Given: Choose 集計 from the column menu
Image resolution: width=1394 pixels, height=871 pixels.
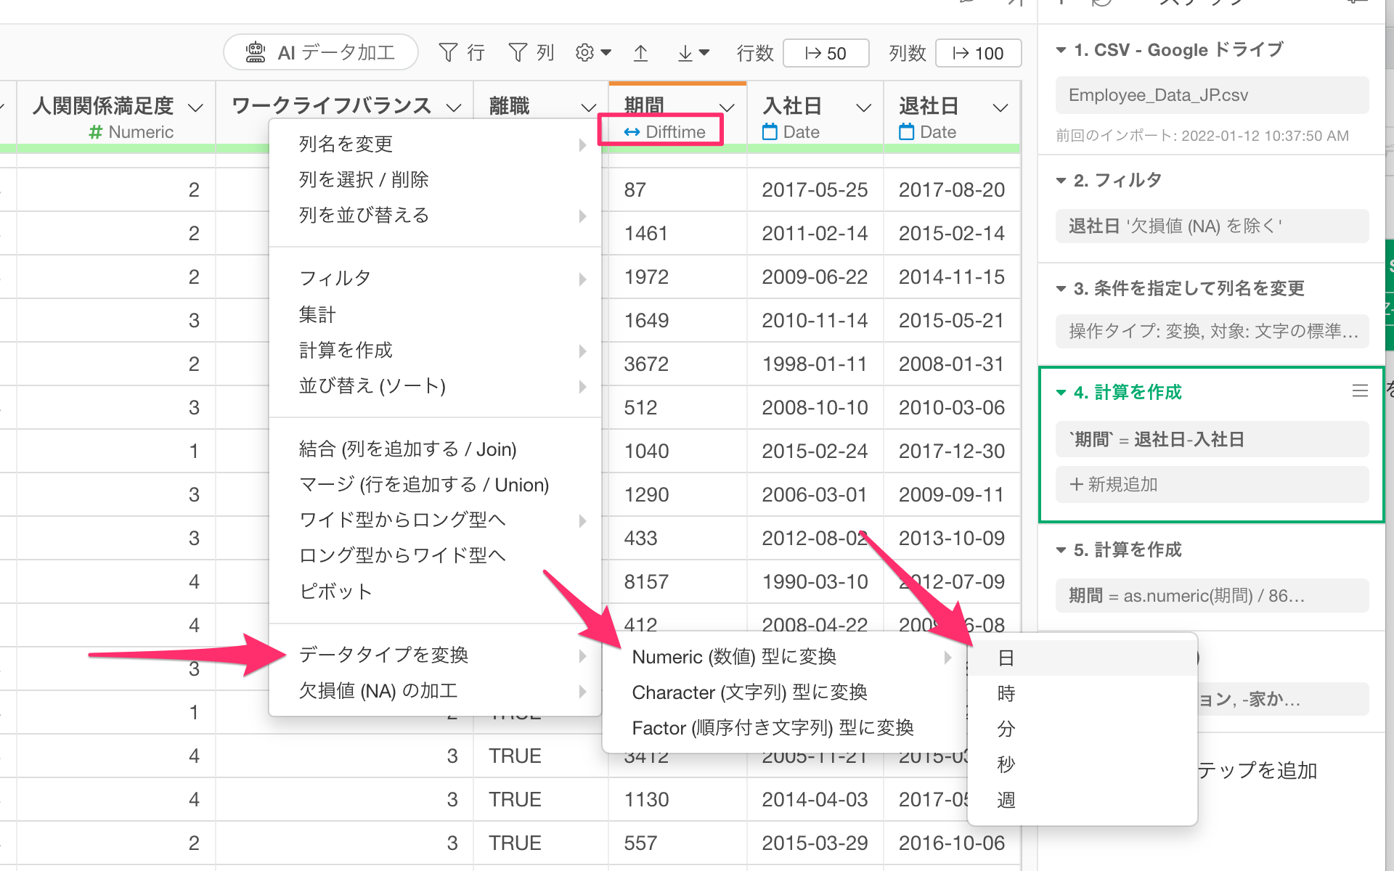Looking at the screenshot, I should 435,314.
